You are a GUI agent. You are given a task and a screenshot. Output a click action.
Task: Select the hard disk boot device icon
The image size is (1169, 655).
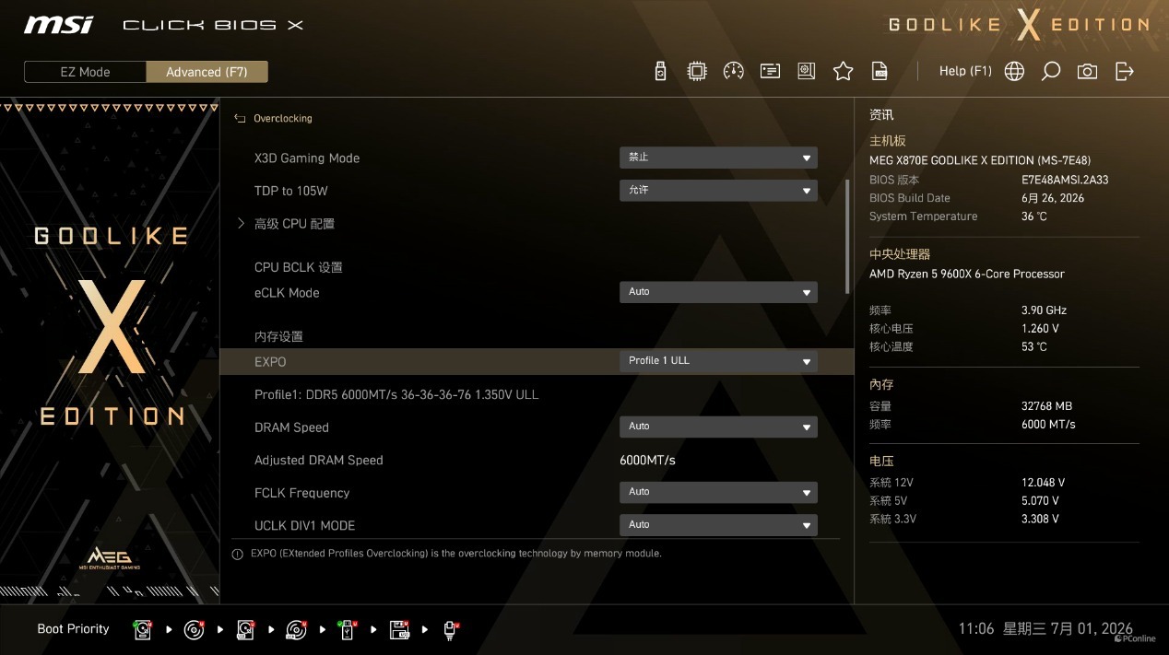pyautogui.click(x=143, y=629)
